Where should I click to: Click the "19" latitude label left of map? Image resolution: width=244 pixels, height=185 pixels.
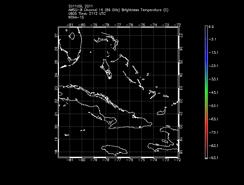56,139
